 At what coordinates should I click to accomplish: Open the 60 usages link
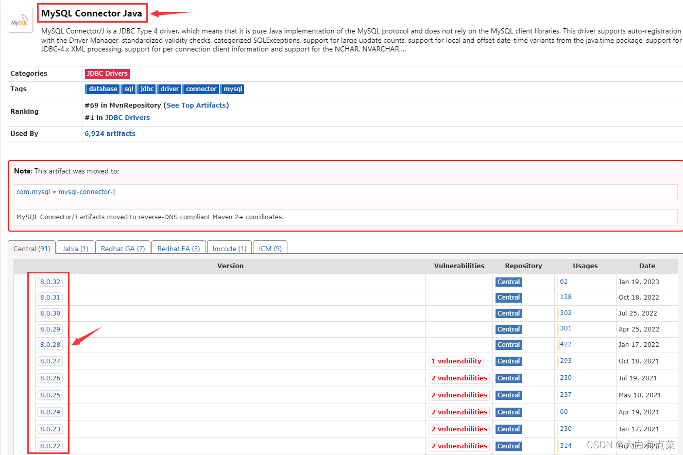[x=564, y=412]
